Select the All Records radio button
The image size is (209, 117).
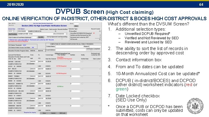(x=69, y=39)
